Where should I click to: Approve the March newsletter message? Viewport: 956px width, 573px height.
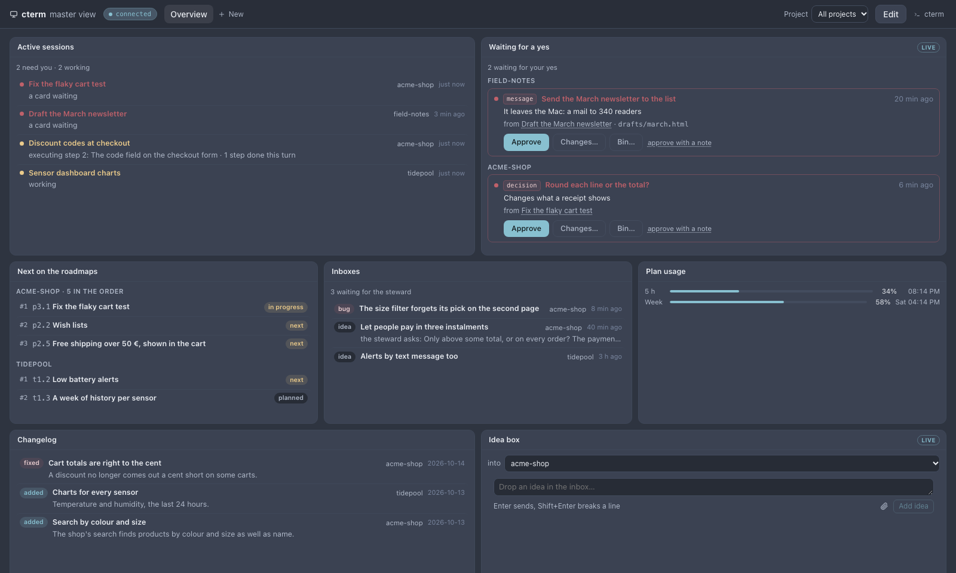[x=526, y=142]
